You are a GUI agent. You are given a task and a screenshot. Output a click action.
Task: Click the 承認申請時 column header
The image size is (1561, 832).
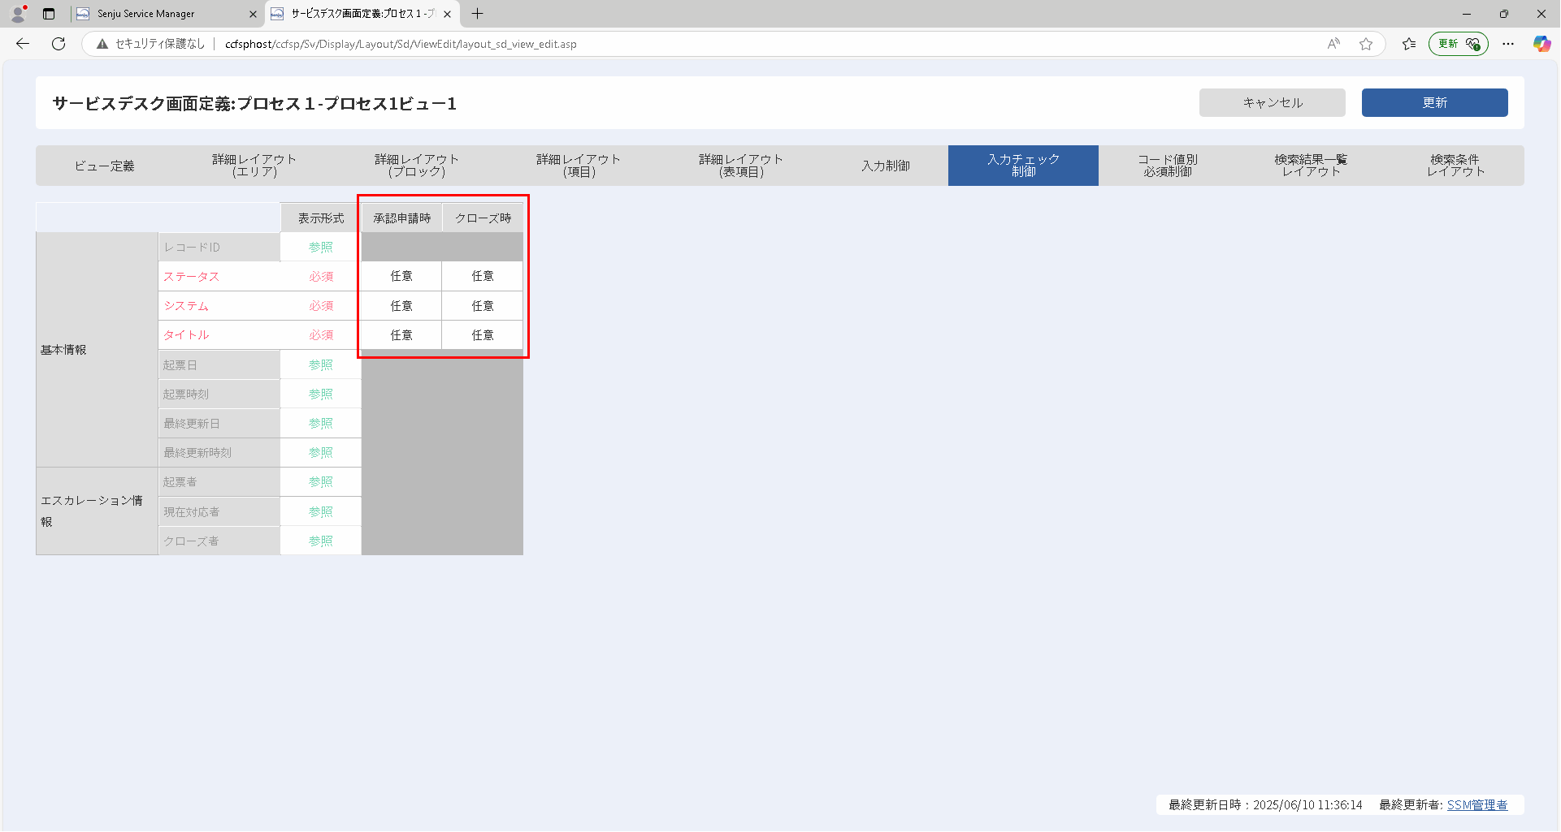pyautogui.click(x=401, y=218)
